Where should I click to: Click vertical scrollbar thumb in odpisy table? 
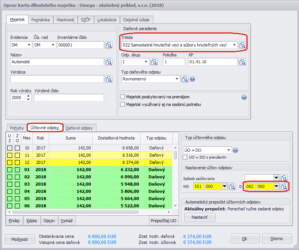[x=176, y=155]
